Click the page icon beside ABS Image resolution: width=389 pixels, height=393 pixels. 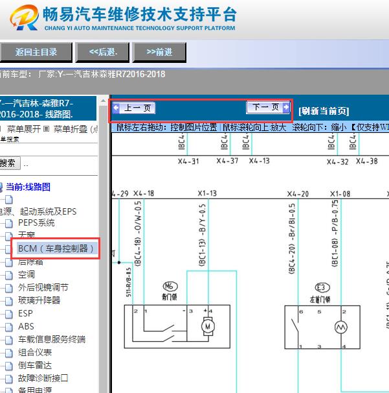pos(9,327)
